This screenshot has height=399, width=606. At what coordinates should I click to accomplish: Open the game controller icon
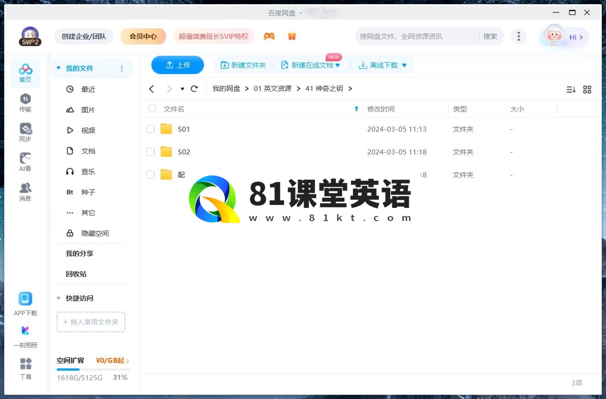(269, 36)
